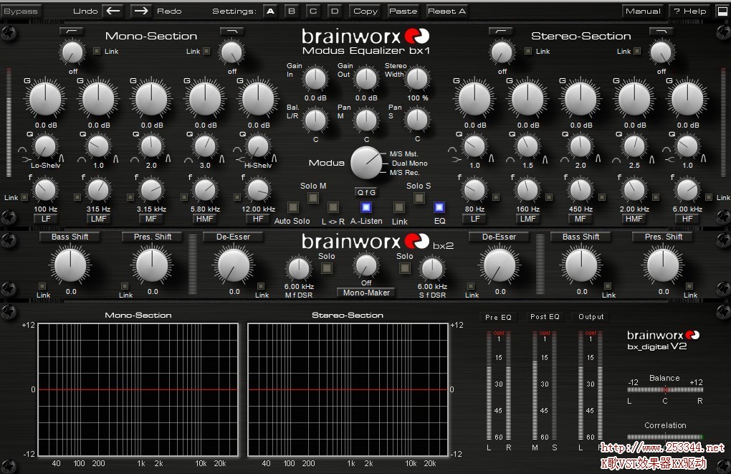Toggle the A-Listen switch off

(366, 207)
